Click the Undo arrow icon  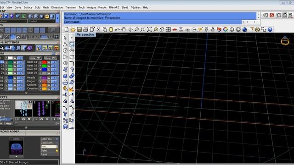[x=118, y=29]
